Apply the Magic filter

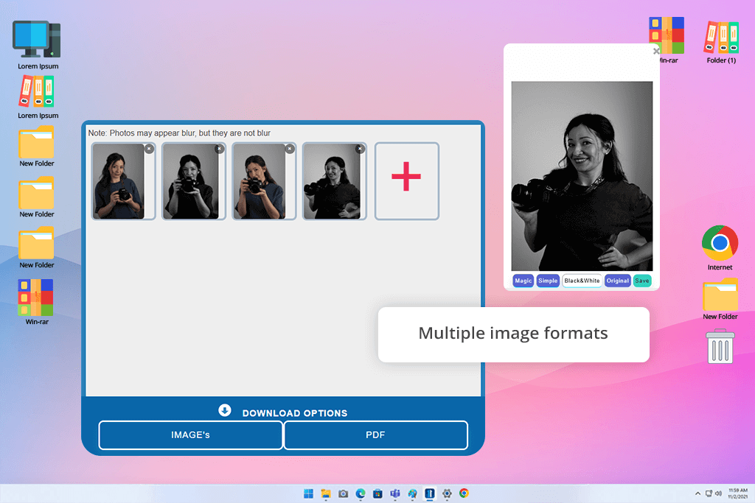coord(523,281)
